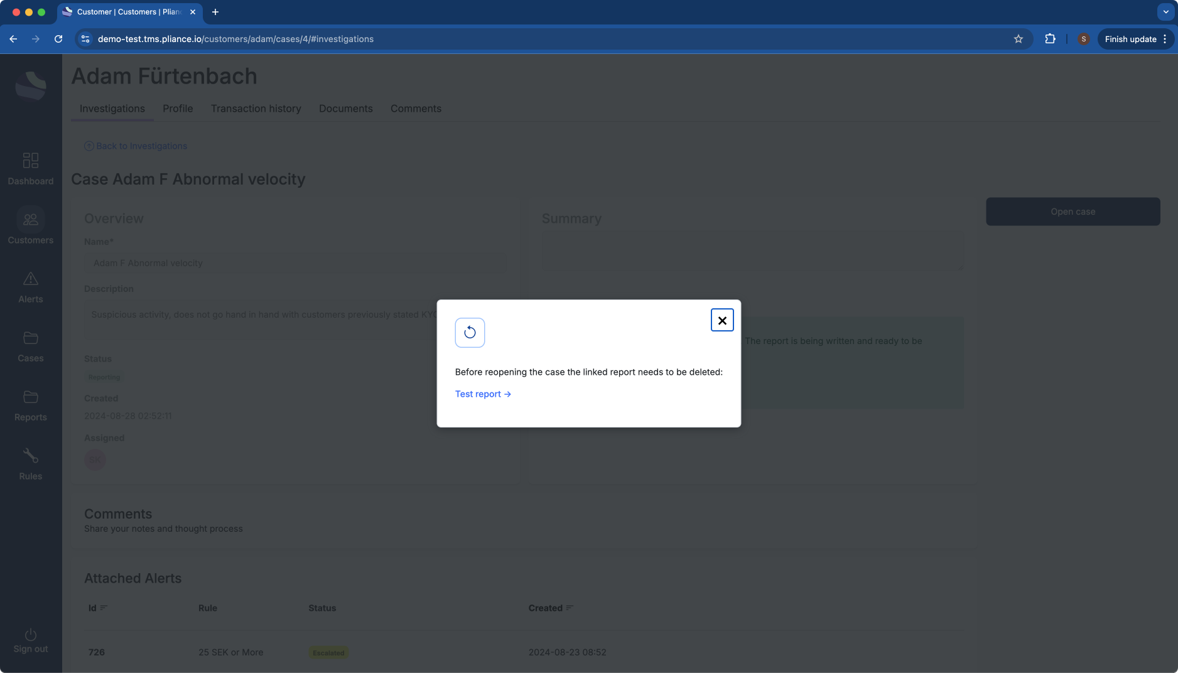Switch to the Profile tab
Image resolution: width=1178 pixels, height=673 pixels.
pos(178,109)
